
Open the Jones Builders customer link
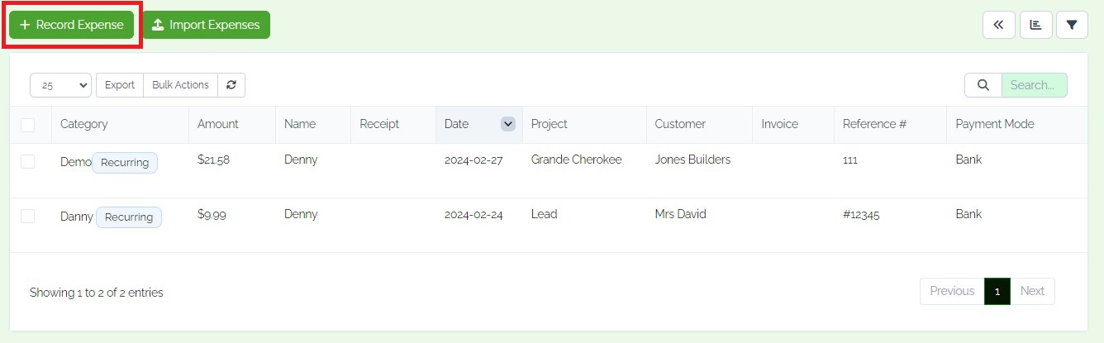tap(692, 160)
